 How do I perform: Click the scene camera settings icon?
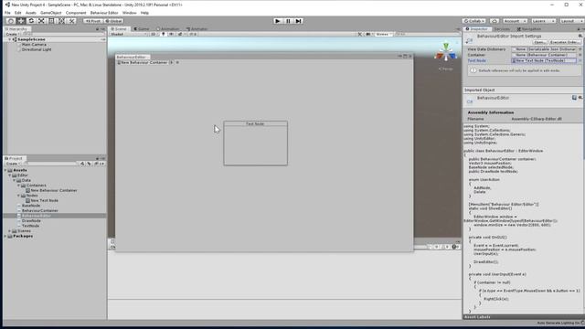(368, 34)
